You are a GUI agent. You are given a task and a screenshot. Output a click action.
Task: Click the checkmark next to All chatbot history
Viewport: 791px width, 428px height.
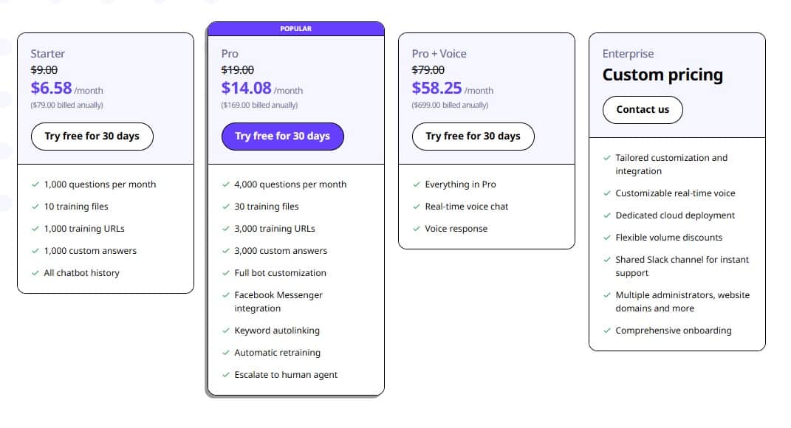pyautogui.click(x=35, y=273)
